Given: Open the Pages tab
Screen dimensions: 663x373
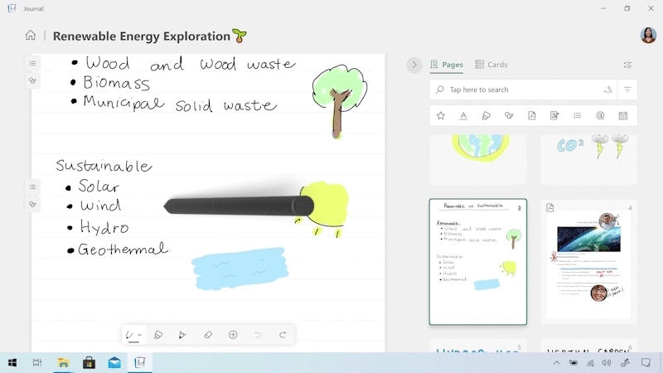Looking at the screenshot, I should coord(447,65).
